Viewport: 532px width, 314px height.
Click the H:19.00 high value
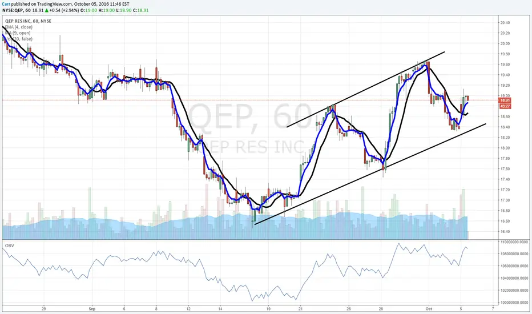[x=106, y=10]
